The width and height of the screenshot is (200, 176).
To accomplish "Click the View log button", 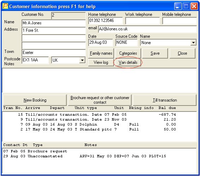I will [x=101, y=62].
